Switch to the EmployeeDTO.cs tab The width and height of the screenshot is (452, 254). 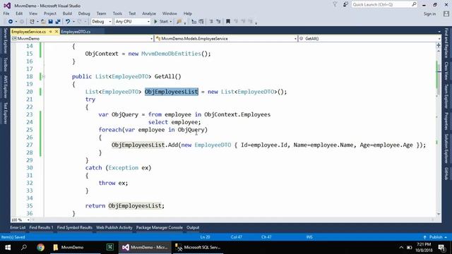tap(76, 32)
